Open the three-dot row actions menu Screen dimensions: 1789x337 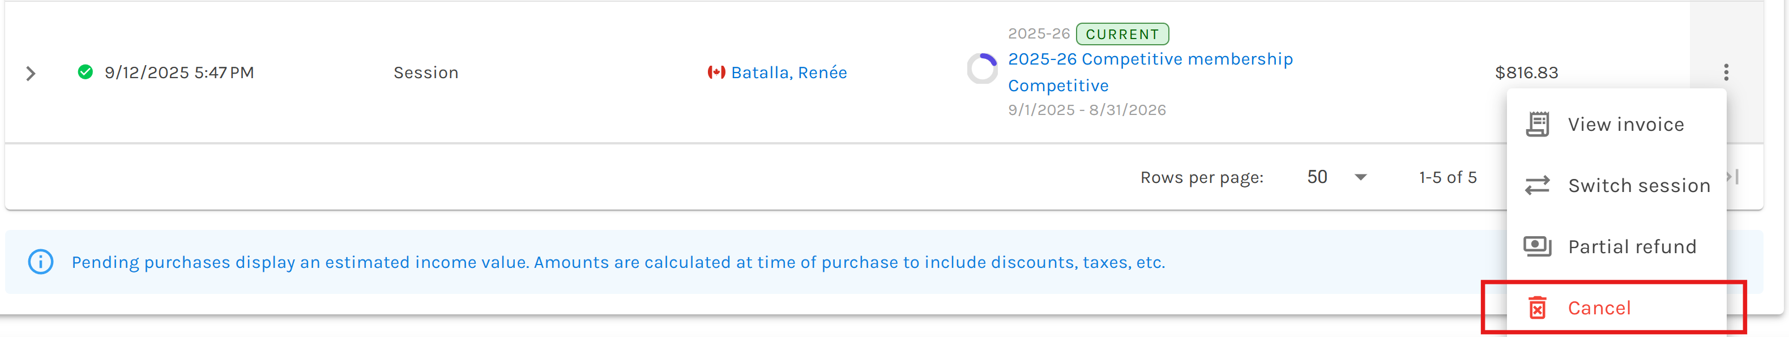pyautogui.click(x=1726, y=72)
